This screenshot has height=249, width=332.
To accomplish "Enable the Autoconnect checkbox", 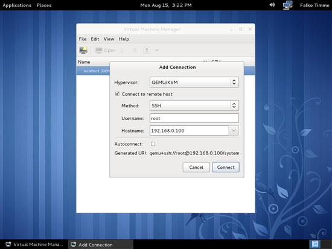I will 153,144.
